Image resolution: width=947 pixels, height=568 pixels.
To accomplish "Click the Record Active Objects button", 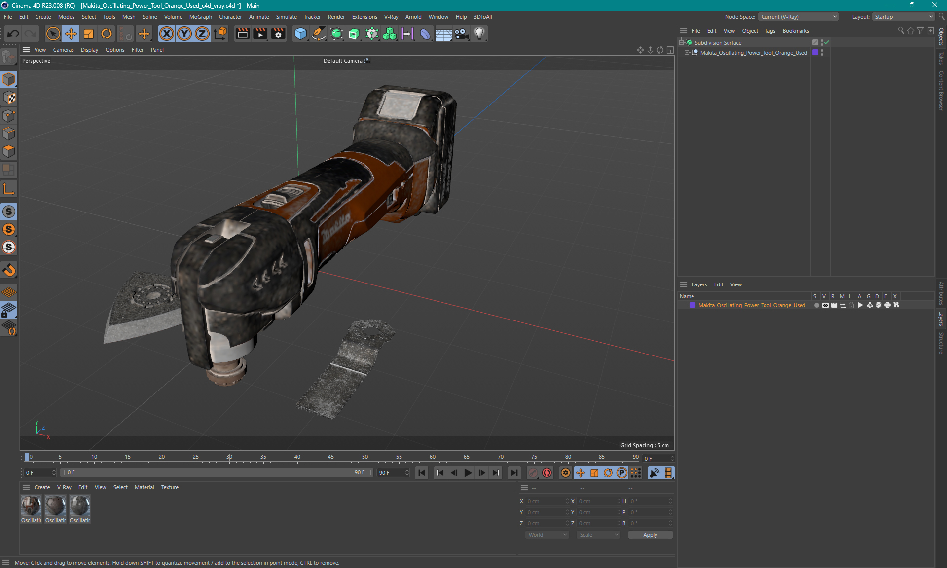I will tap(533, 473).
